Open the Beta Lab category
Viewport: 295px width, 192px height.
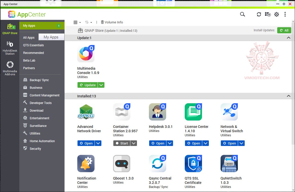(x=29, y=61)
